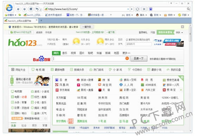Click the orange camera icon in Baidu search box
The width and height of the screenshot is (197, 136).
click(x=127, y=58)
